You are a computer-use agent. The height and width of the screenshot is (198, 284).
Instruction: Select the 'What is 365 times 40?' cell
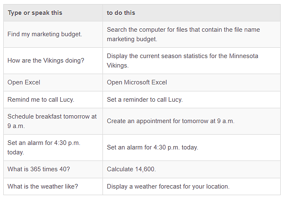click(53, 169)
